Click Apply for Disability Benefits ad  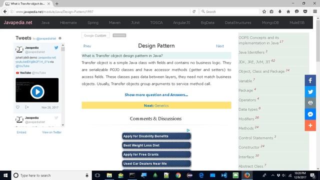click(x=156, y=136)
